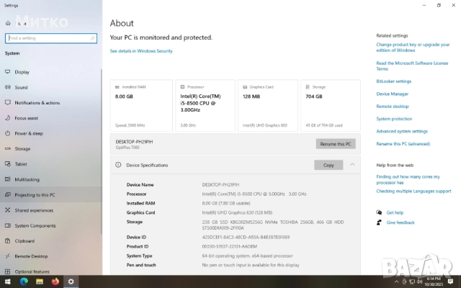
Task: Open the BitLocker settings link
Action: 393,81
